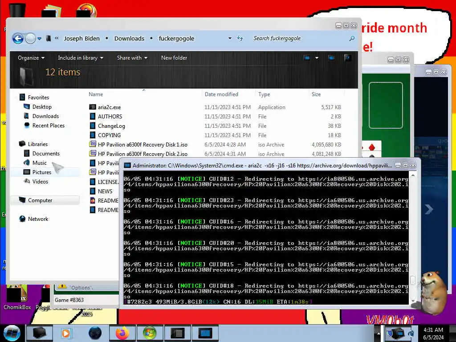The width and height of the screenshot is (456, 342).
Task: Open the Share with menu
Action: pyautogui.click(x=132, y=58)
